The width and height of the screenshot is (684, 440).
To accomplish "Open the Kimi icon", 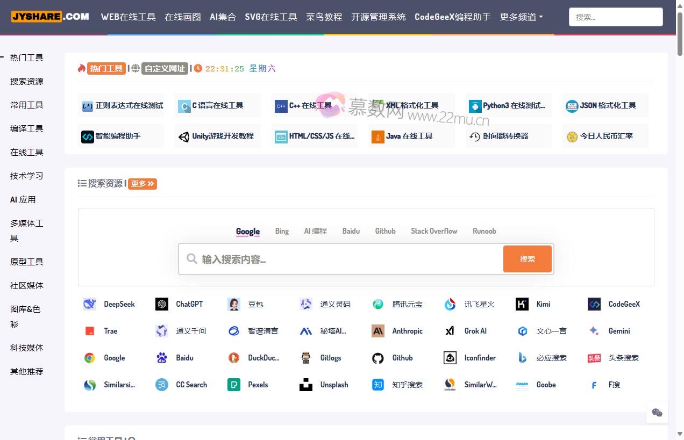I will pyautogui.click(x=522, y=304).
